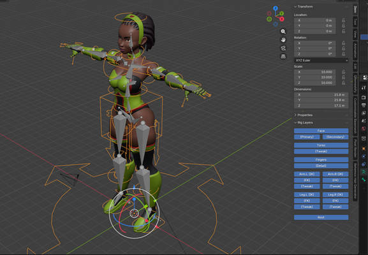Click red X axis bubble with the letter on the gizmo

[282, 19]
